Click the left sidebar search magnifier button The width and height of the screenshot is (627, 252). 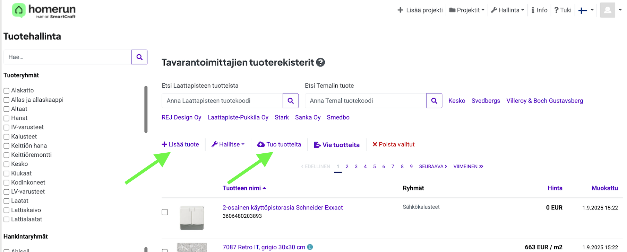[x=139, y=57]
